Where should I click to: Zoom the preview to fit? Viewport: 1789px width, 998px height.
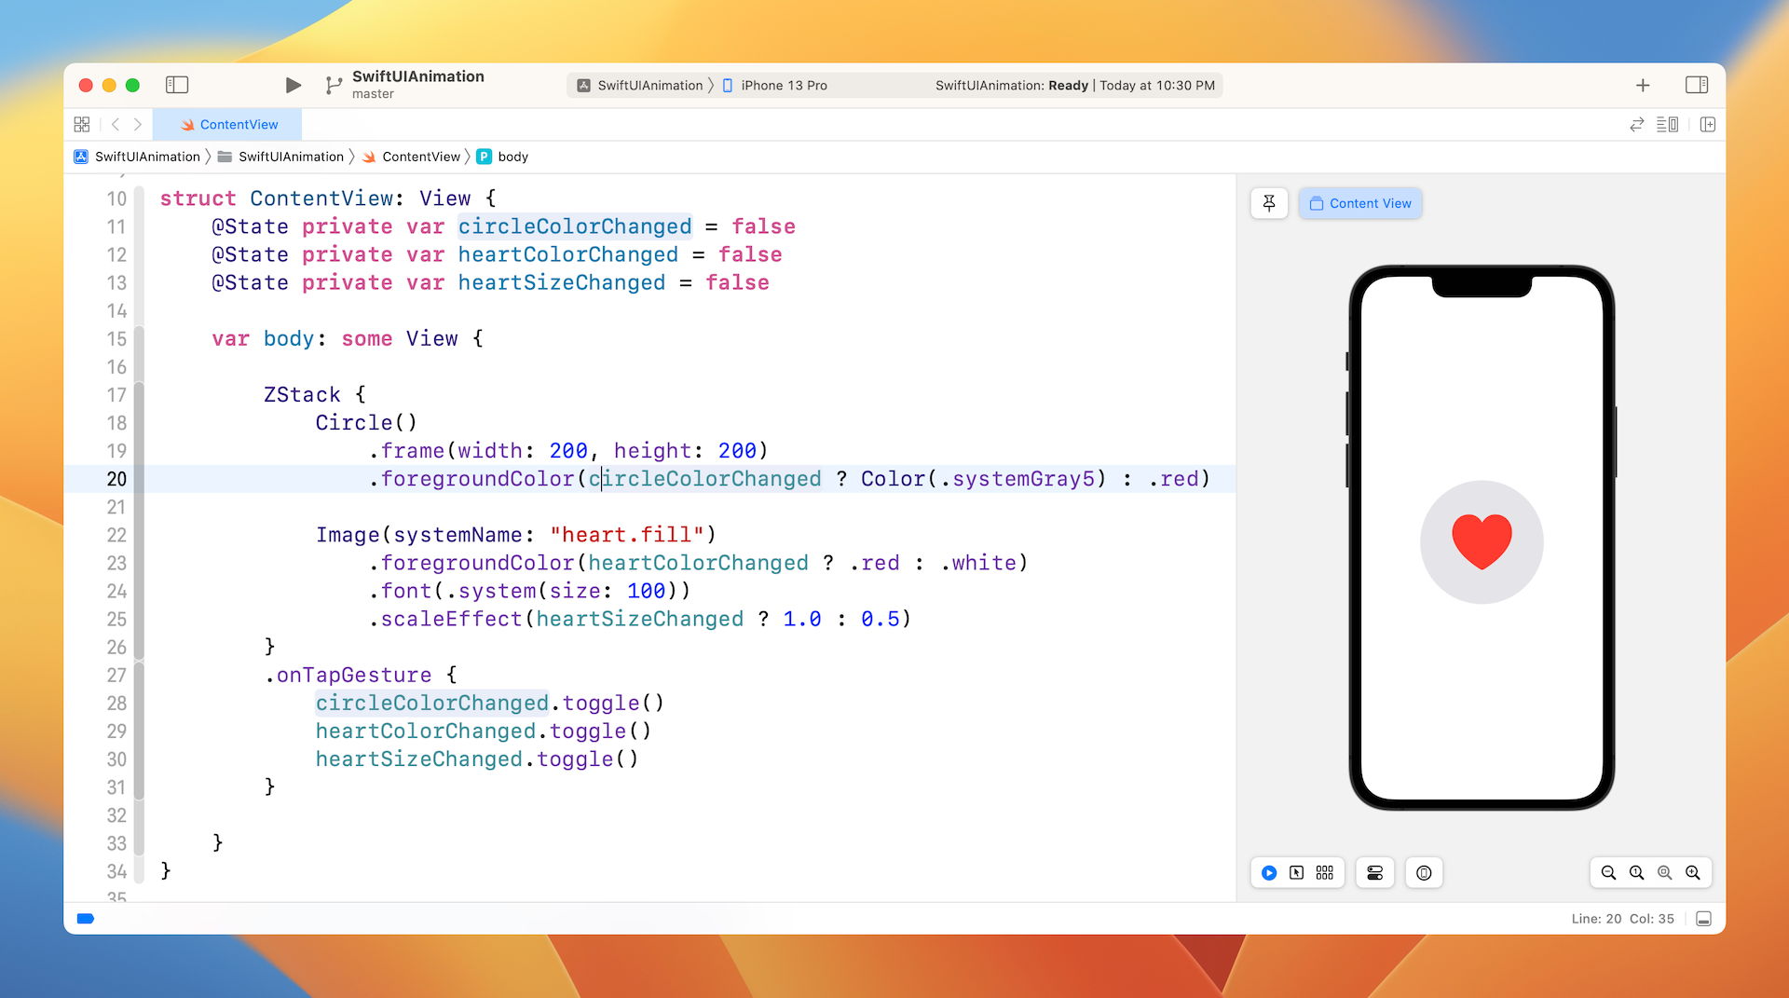[x=1664, y=873]
